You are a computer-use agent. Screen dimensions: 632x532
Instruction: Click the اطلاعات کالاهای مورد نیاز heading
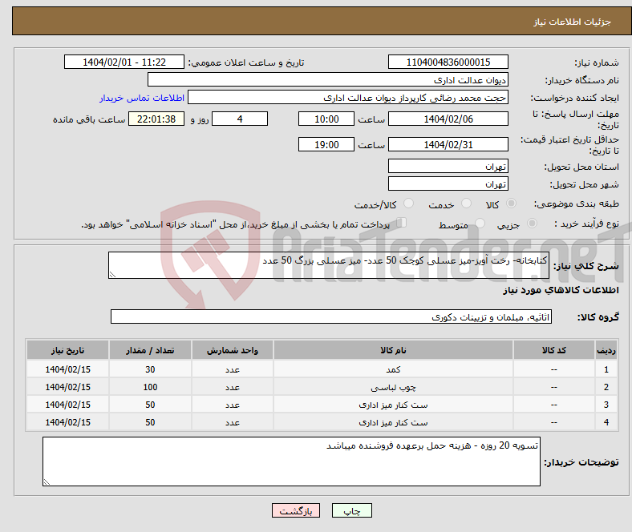point(561,290)
